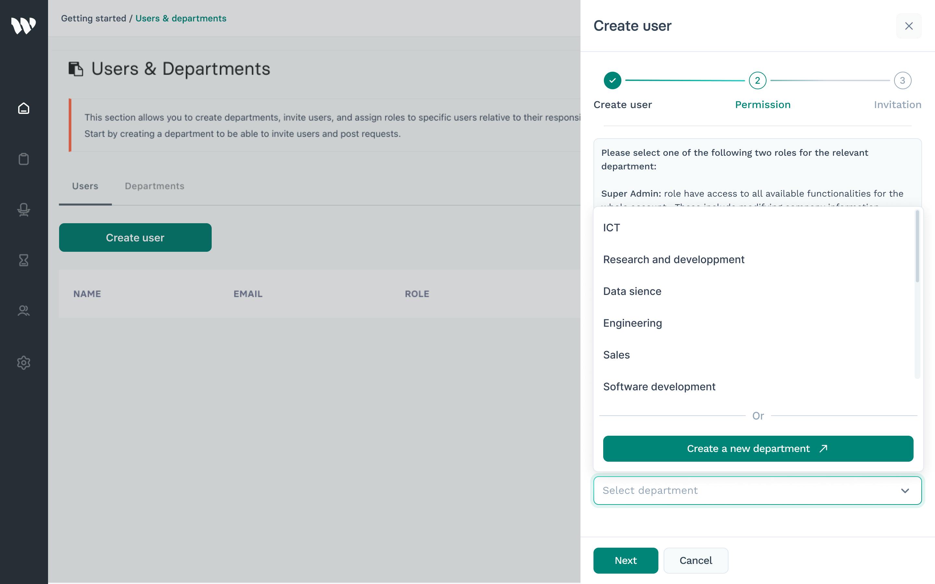Click the Next button
935x584 pixels.
click(626, 560)
